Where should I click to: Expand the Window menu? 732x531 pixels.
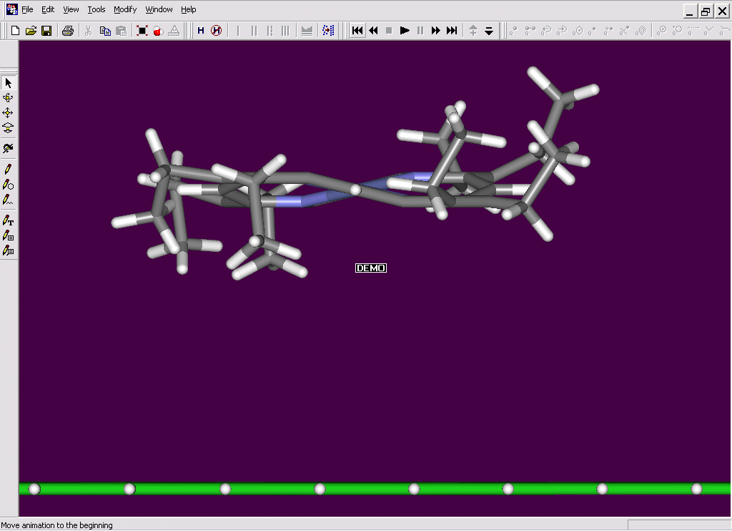pos(159,10)
